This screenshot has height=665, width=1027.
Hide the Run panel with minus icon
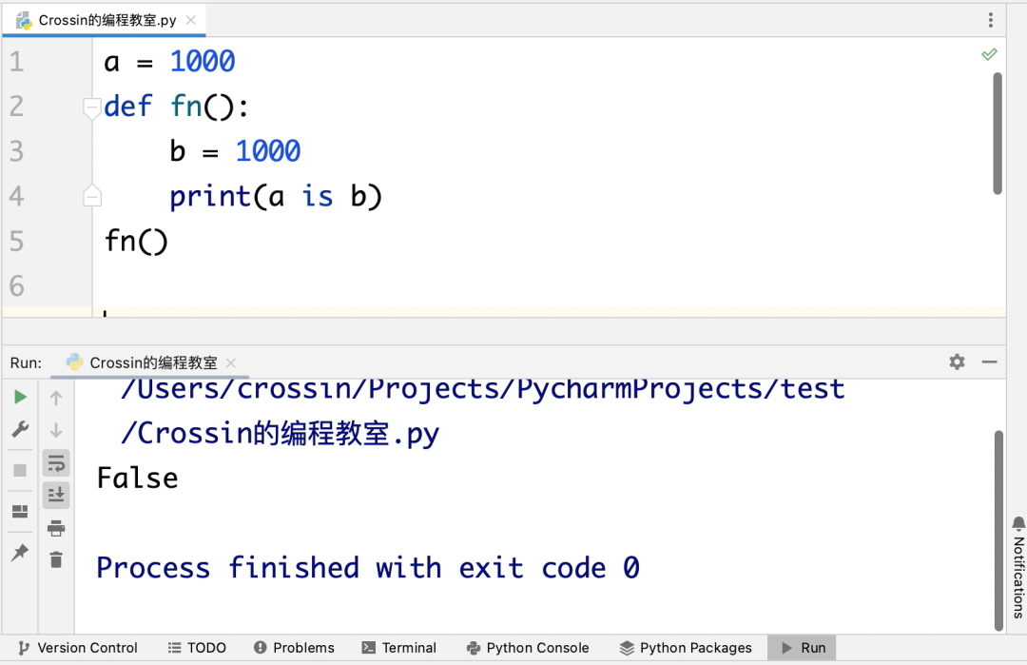coord(990,362)
